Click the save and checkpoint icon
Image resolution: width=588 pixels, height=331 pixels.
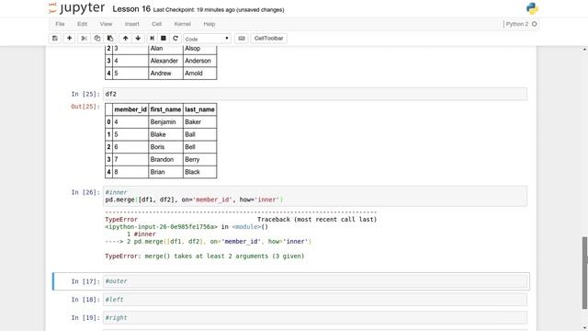pyautogui.click(x=55, y=39)
